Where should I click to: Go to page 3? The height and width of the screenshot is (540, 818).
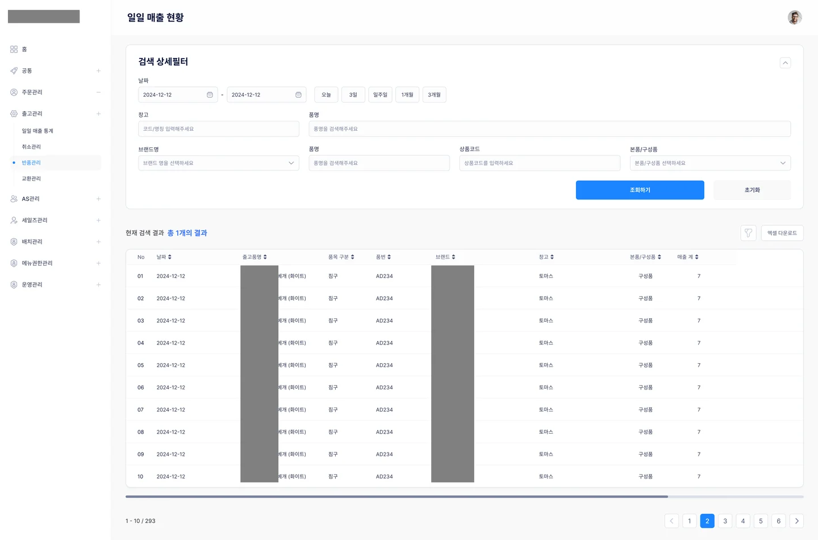point(725,521)
